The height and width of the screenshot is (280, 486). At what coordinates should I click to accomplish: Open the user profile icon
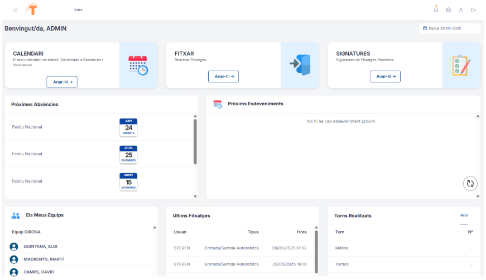461,10
